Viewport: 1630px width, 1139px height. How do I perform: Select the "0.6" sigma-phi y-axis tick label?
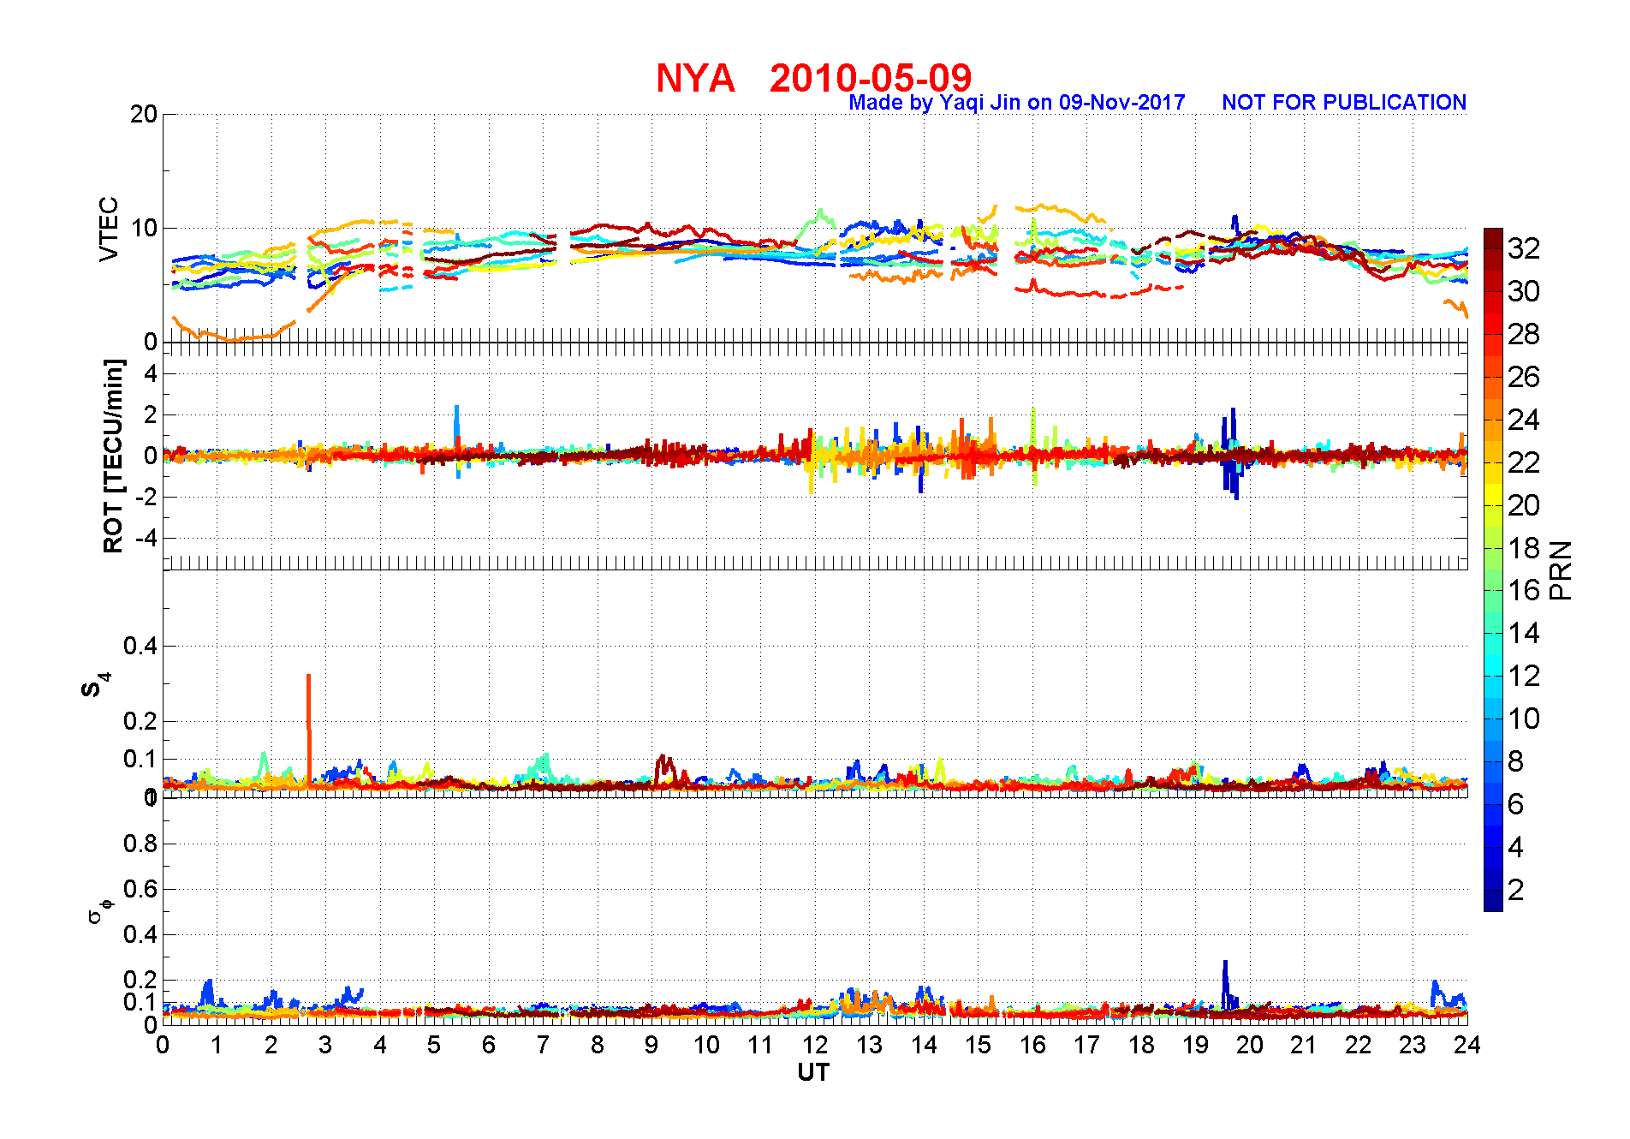tap(140, 889)
